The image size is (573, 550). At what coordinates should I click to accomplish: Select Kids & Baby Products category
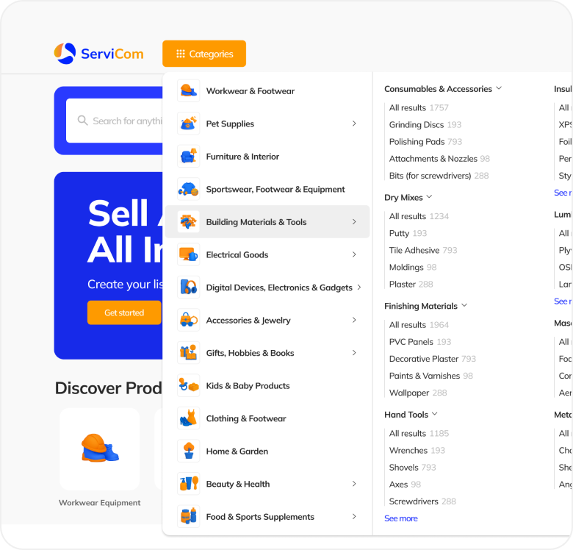coord(267,385)
